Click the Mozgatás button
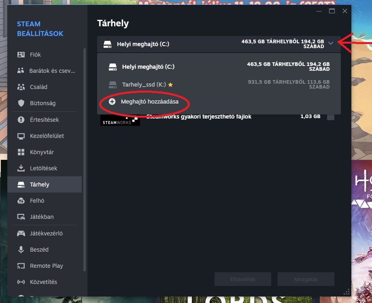 pyautogui.click(x=306, y=279)
